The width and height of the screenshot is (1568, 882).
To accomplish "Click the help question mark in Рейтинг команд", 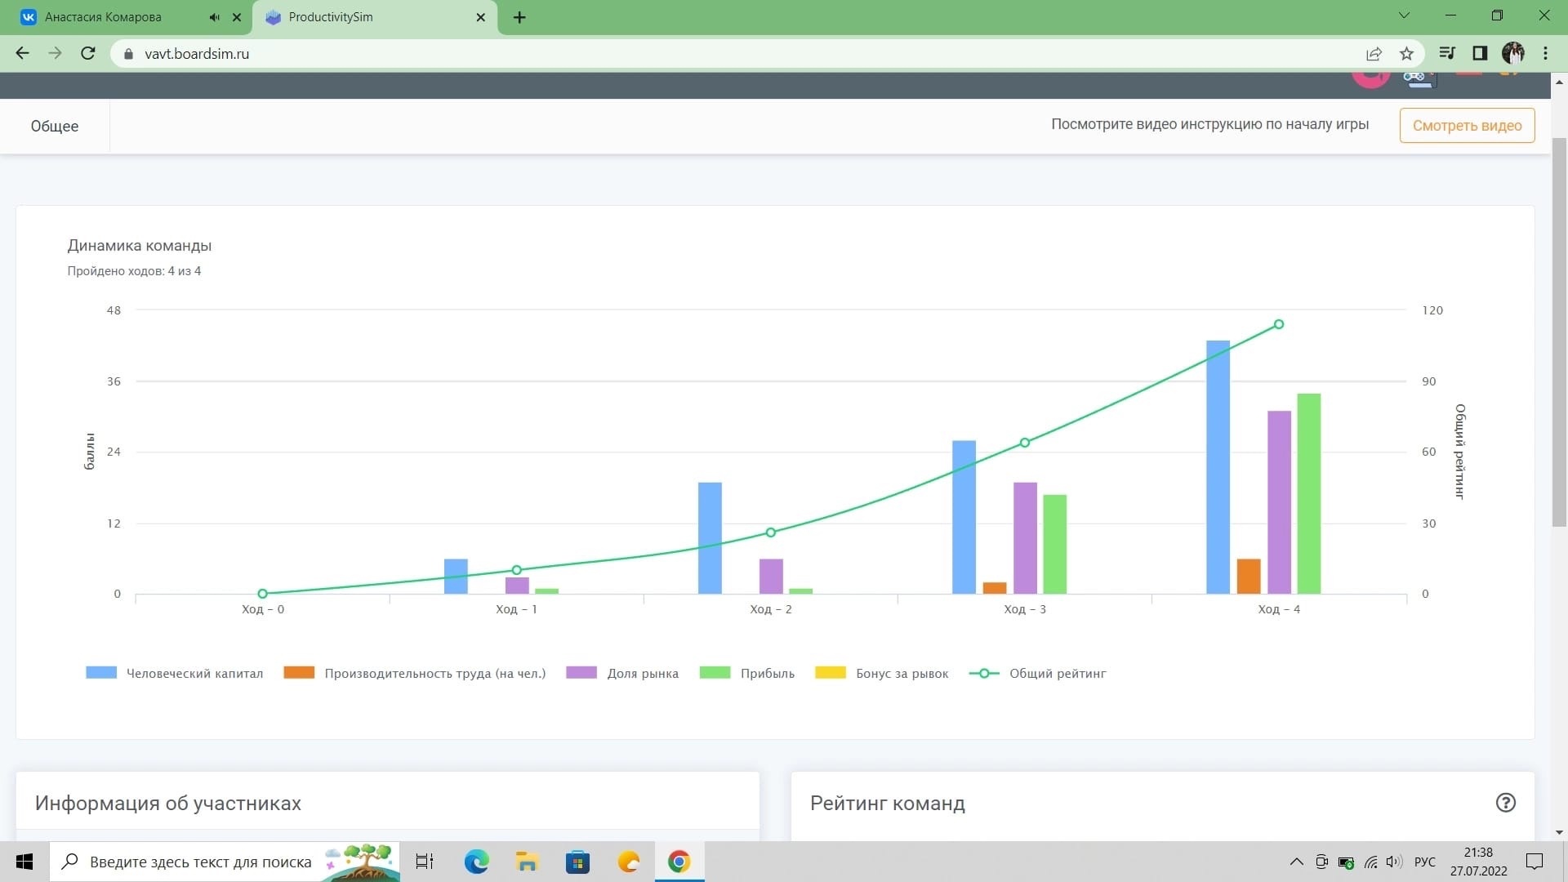I will pos(1505,803).
